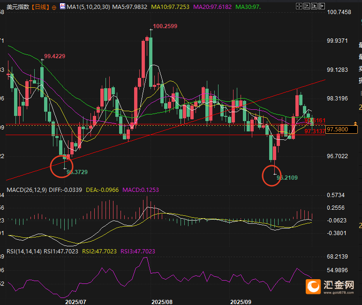Image resolution: width=362 pixels, height=305 pixels.
Task: Click the red circle around 96.3729 low
Action: [x=61, y=167]
